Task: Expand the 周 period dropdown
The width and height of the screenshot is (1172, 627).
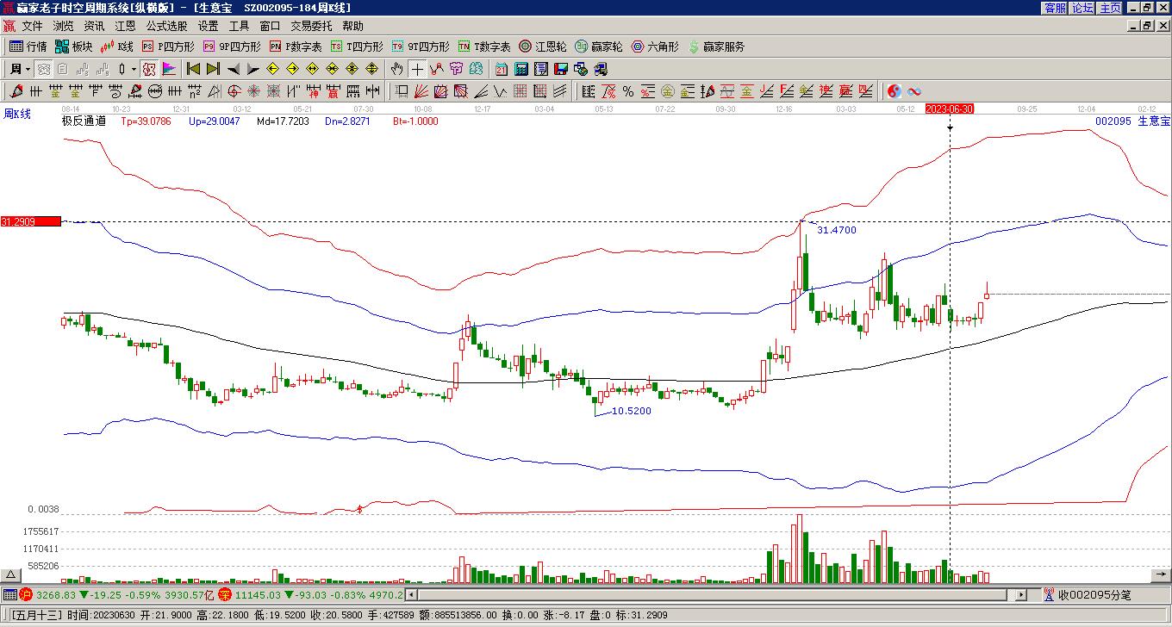Action: tap(28, 69)
